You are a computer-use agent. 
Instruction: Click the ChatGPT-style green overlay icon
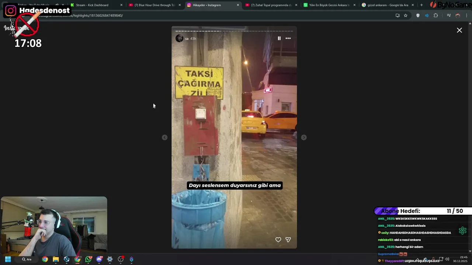point(462,231)
